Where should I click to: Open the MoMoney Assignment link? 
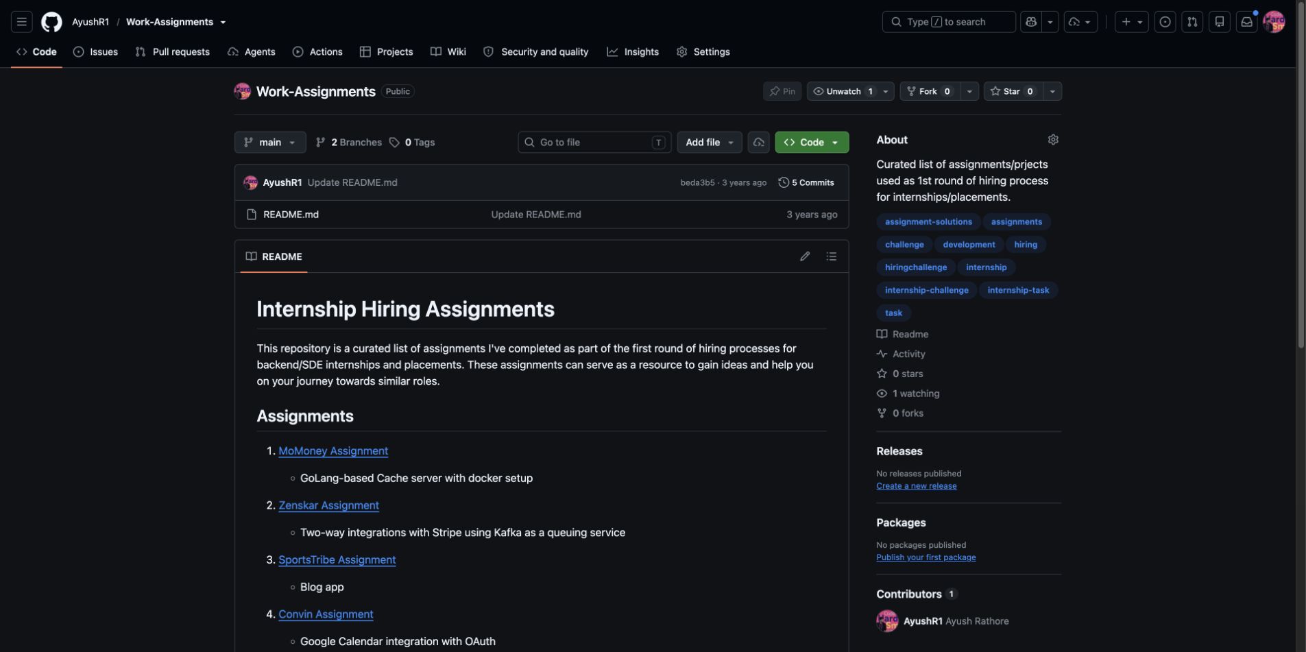coord(333,451)
